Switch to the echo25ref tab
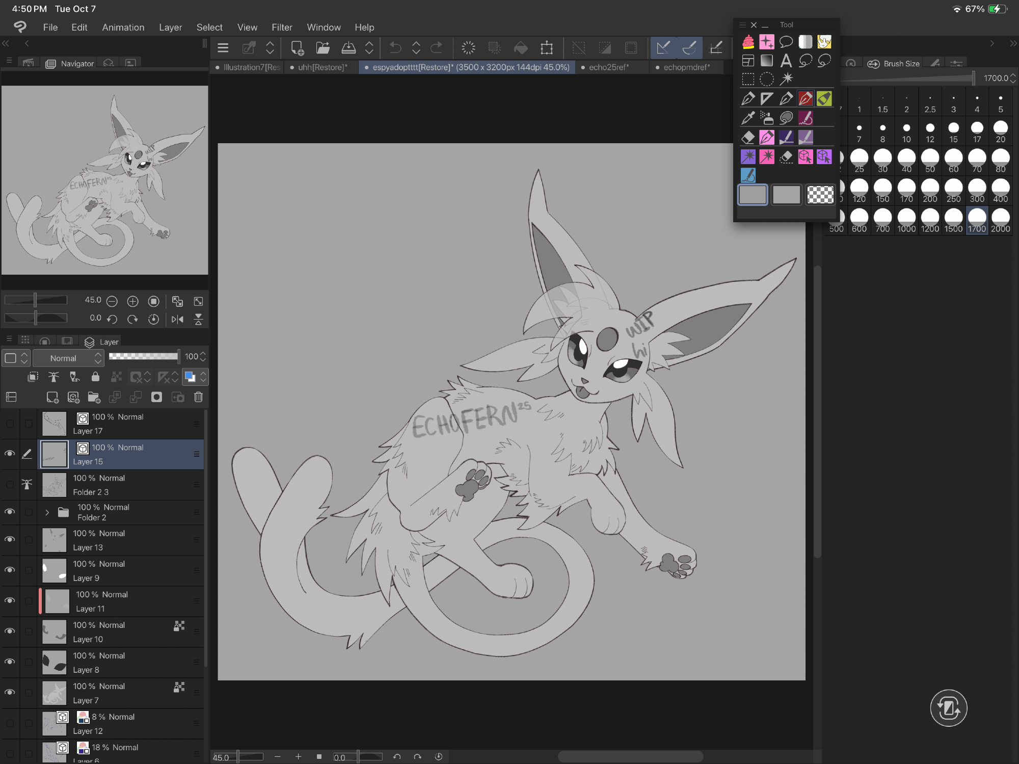Image resolution: width=1019 pixels, height=764 pixels. pyautogui.click(x=608, y=67)
